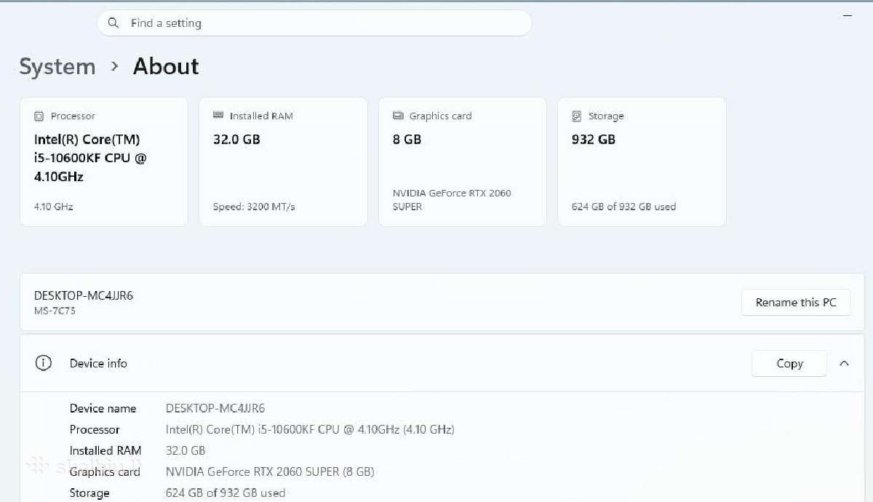Click the Device name row label
This screenshot has width=873, height=502.
[x=103, y=408]
